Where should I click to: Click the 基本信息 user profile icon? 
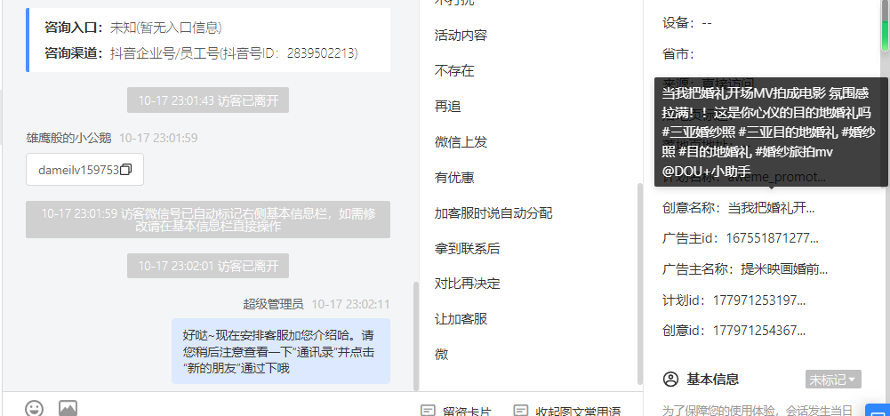coord(671,379)
